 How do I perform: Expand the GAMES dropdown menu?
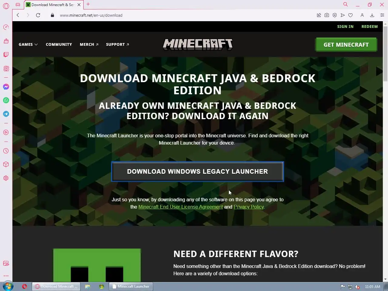pos(28,45)
